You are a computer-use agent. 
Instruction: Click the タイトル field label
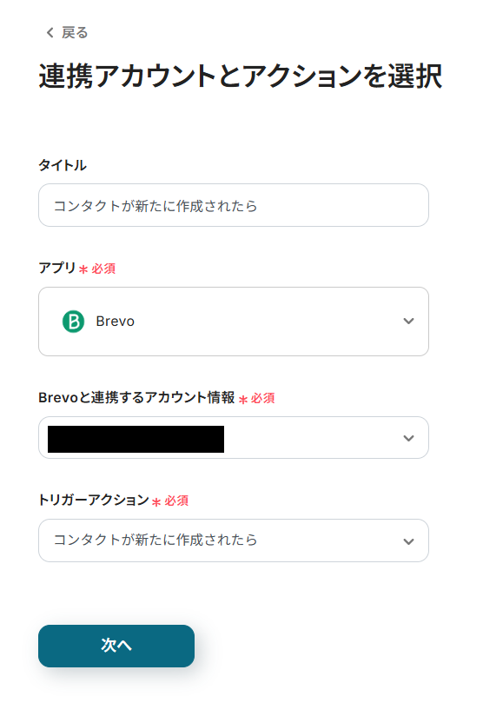point(63,165)
